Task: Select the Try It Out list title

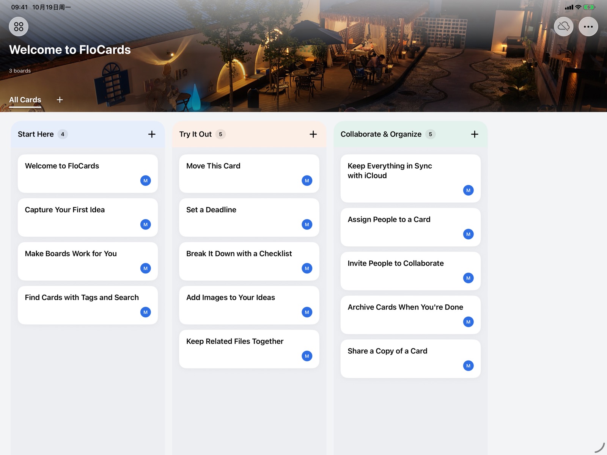Action: click(195, 134)
